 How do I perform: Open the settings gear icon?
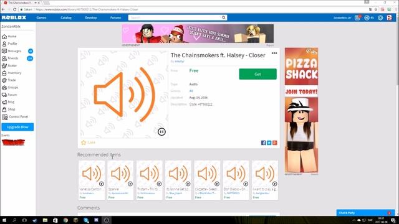click(380, 18)
